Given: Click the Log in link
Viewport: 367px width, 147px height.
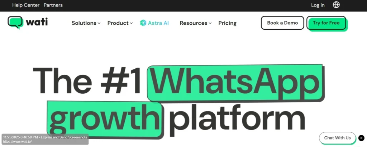Looking at the screenshot, I should 318,5.
